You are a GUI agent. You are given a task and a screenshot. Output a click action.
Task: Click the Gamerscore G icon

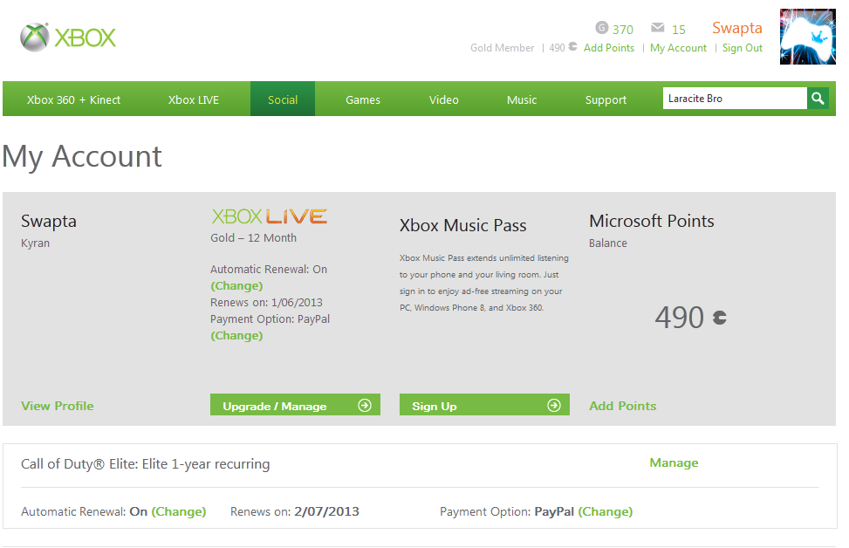(601, 28)
